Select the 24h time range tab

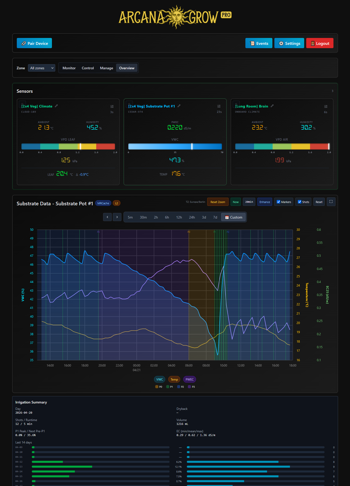click(x=192, y=217)
